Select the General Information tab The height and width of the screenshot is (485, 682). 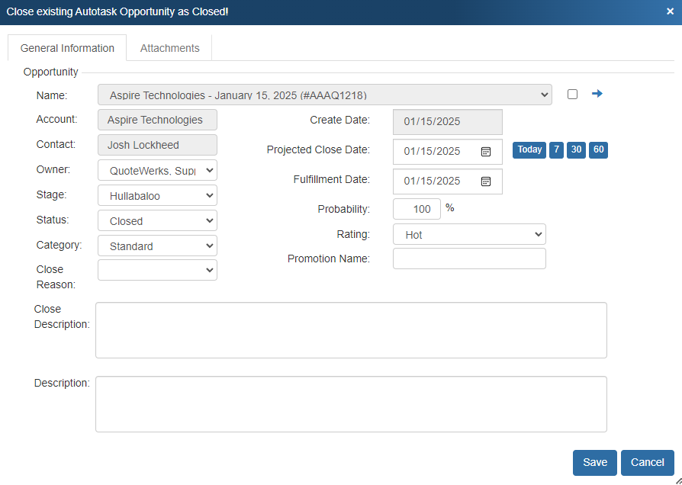(67, 48)
